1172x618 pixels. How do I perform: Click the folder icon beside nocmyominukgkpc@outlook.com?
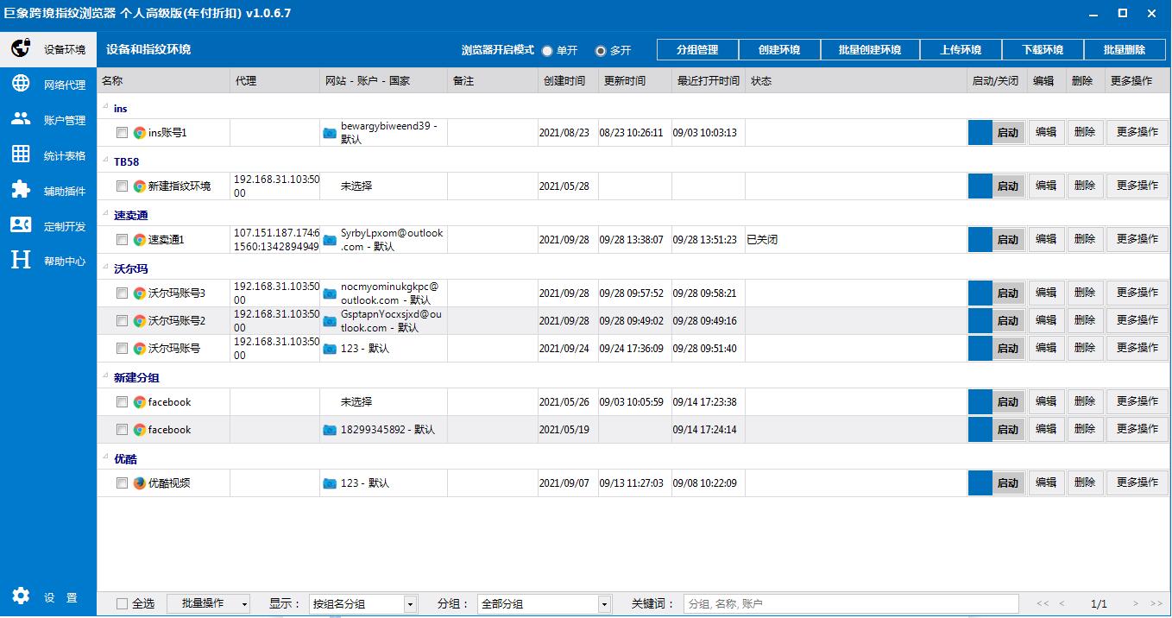click(x=330, y=293)
